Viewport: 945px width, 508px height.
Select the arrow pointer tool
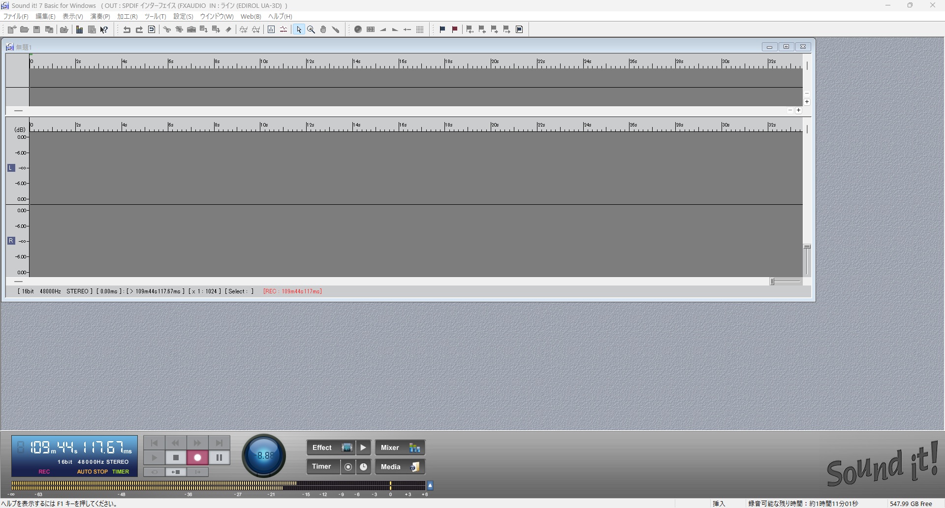(299, 30)
